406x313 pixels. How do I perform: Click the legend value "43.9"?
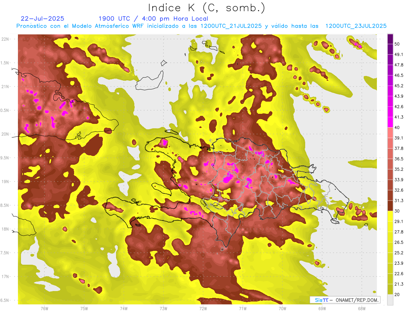[399, 96]
